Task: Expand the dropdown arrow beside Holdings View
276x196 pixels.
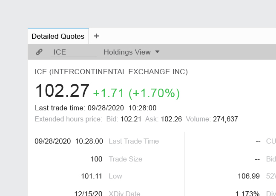Action: (157, 52)
